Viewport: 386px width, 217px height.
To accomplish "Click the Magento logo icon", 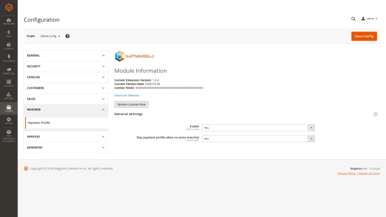I will (x=8, y=8).
